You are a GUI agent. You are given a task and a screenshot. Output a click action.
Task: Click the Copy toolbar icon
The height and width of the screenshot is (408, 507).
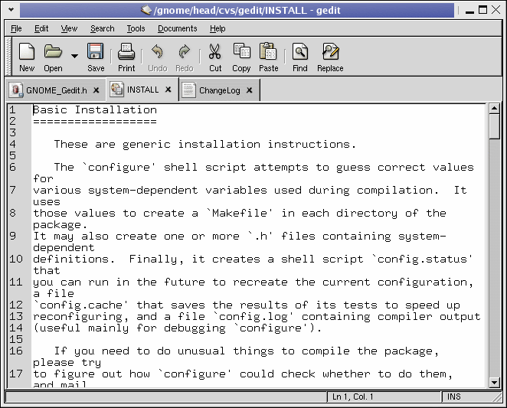(241, 52)
